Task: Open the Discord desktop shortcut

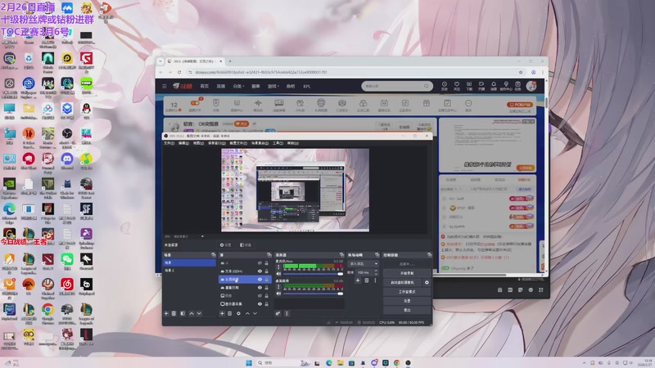Action: click(x=67, y=160)
